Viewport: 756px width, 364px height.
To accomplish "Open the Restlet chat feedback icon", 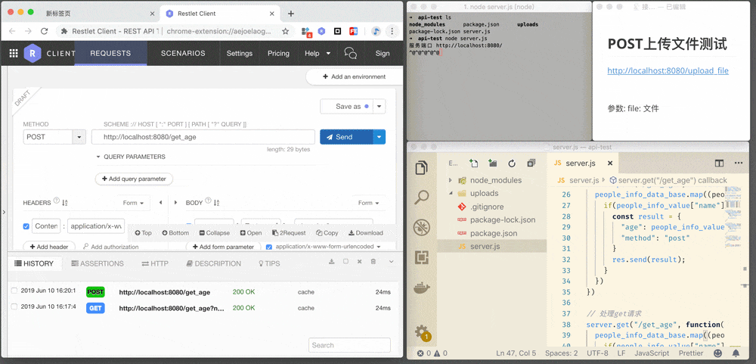I will [x=351, y=53].
